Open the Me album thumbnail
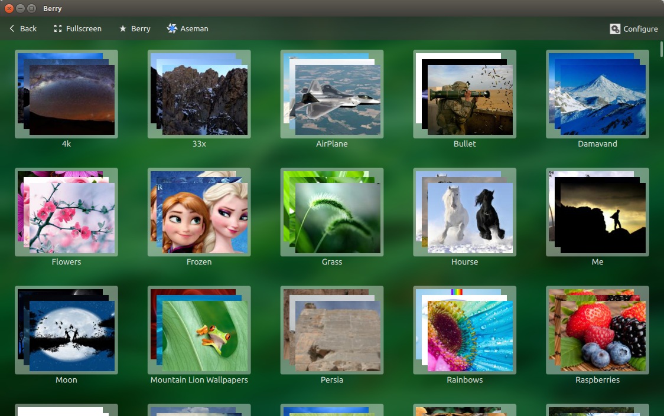 [x=597, y=212]
